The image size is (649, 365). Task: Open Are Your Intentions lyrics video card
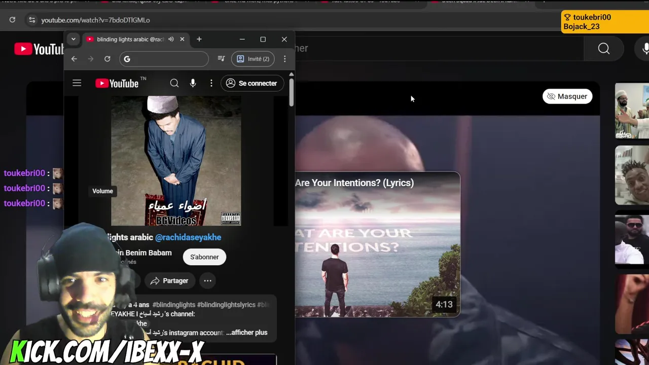pyautogui.click(x=378, y=244)
